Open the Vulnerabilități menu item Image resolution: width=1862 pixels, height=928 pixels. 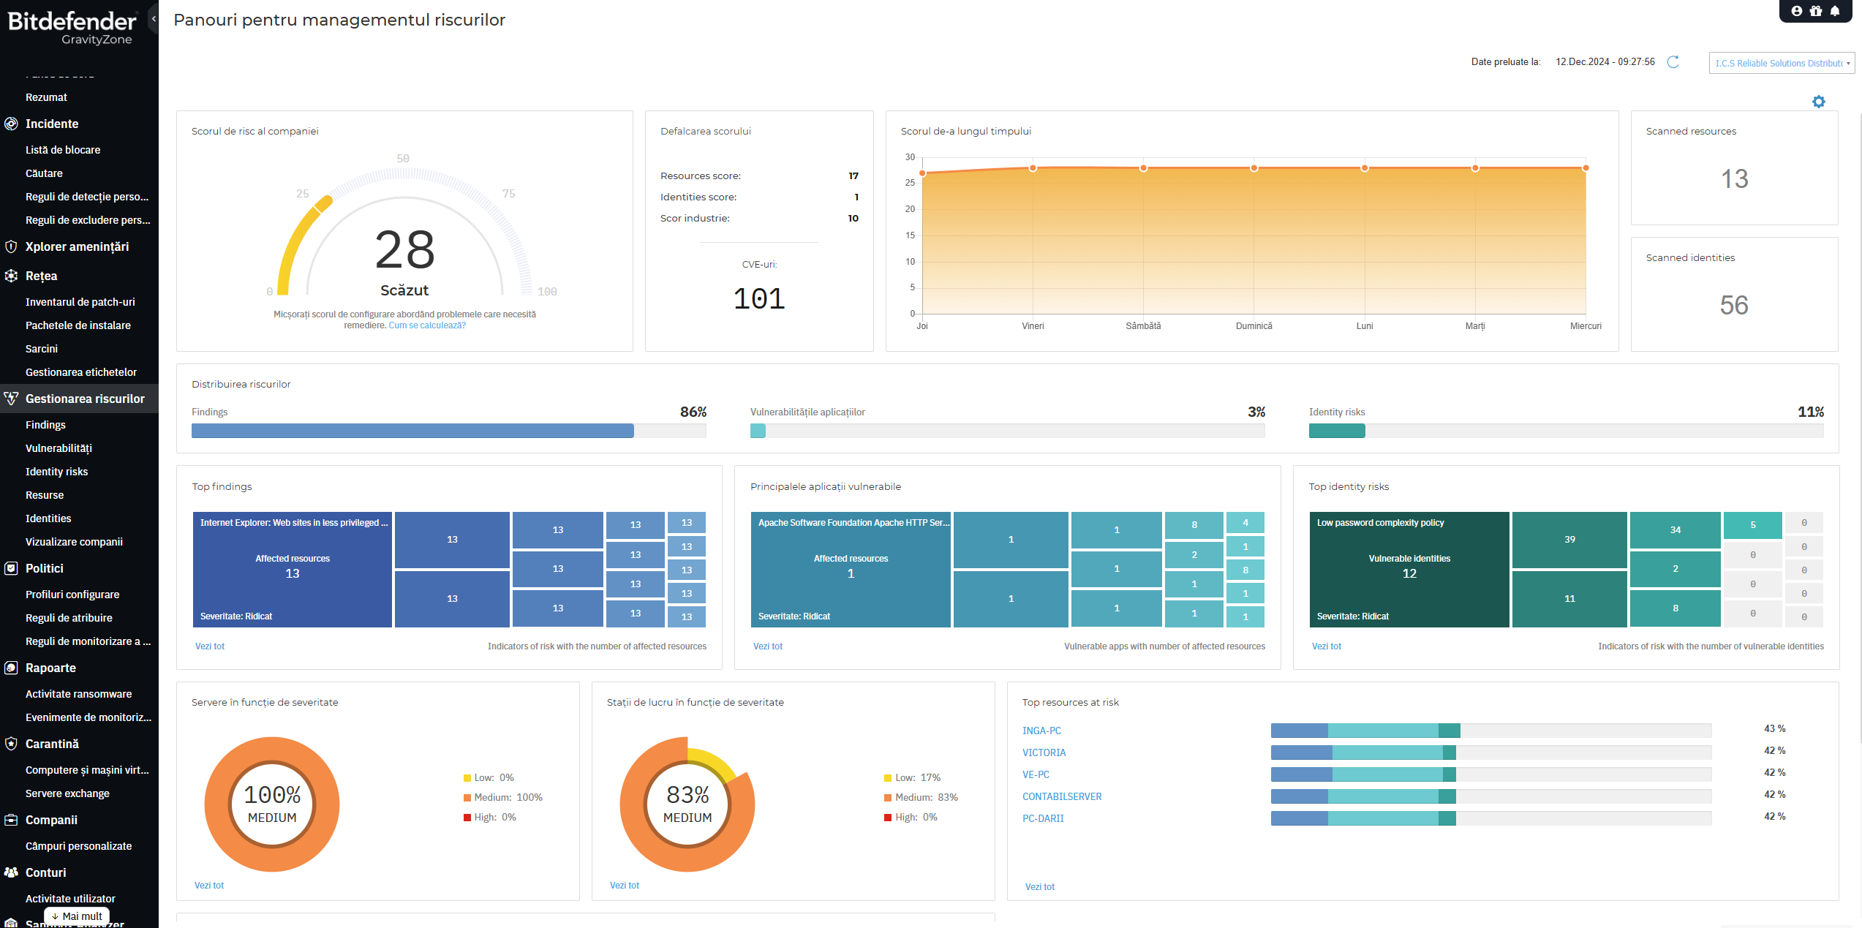59,448
